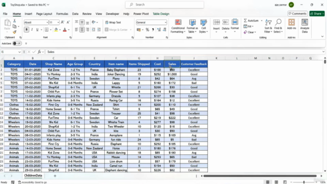327x184 pixels.
Task: Switch to the Insert tab
Action: 29,14
